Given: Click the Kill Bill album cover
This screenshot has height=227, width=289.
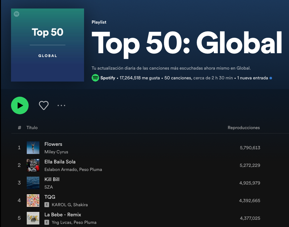Looking at the screenshot, I should (33, 183).
